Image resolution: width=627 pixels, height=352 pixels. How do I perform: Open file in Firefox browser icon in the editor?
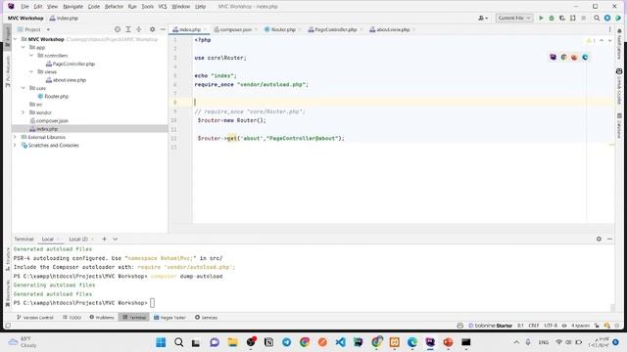coord(575,57)
